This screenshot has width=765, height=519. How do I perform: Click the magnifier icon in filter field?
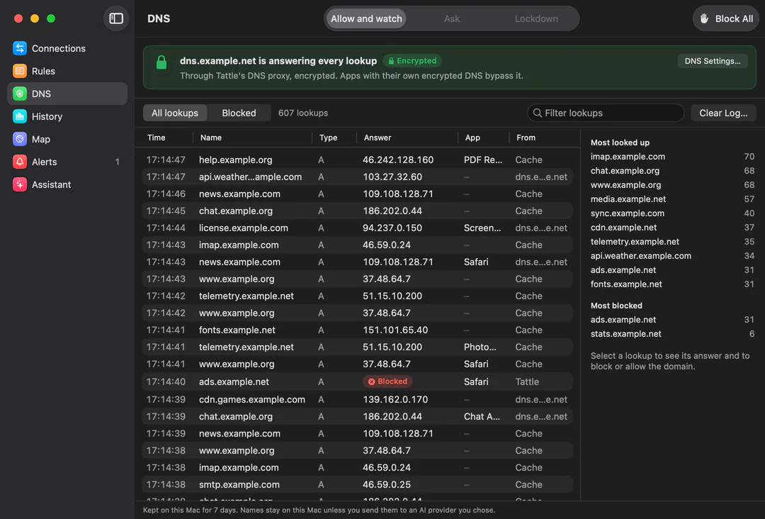tap(537, 113)
